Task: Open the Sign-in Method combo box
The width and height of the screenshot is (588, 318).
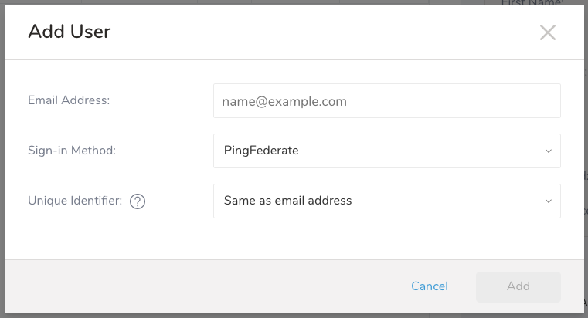Action: (x=386, y=151)
